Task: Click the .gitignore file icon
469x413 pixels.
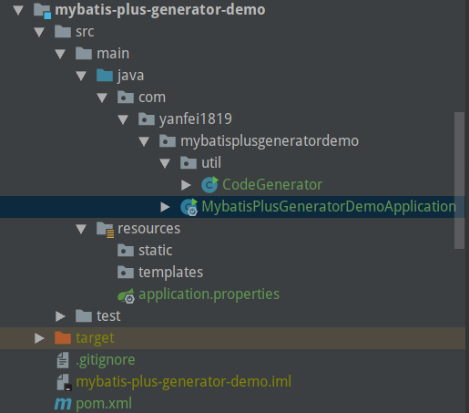Action: [63, 360]
